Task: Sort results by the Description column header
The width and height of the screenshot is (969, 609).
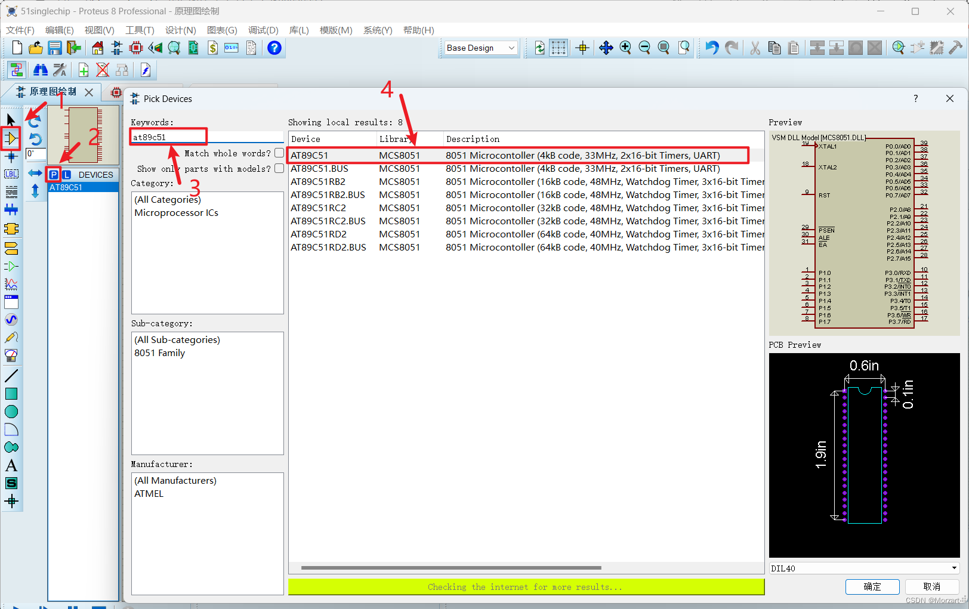Action: click(x=604, y=139)
